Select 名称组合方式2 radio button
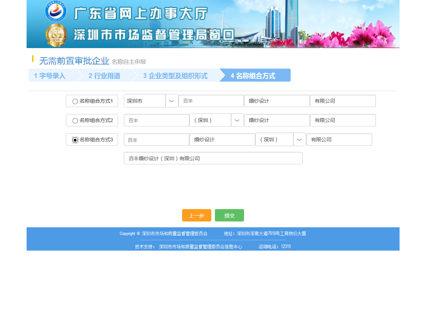This screenshot has width=444, height=322. point(75,121)
